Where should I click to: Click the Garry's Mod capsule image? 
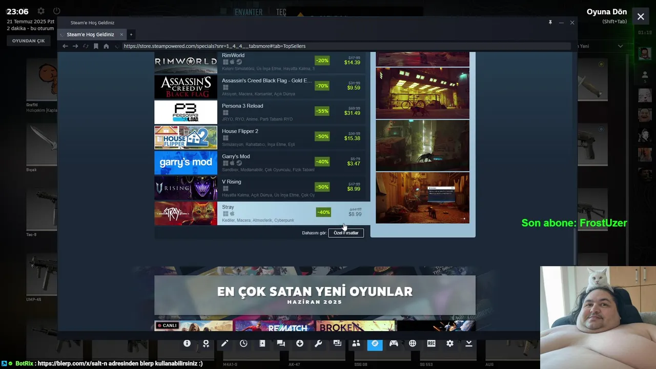186,162
